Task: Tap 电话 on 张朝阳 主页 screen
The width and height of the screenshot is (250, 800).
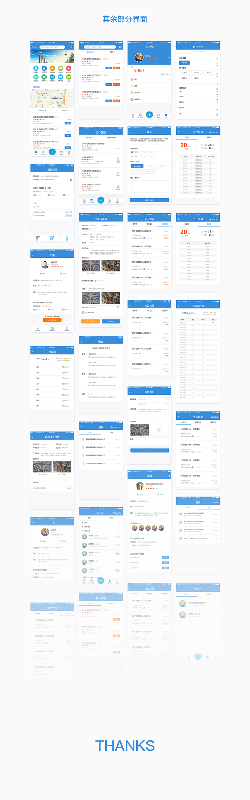Action: click(43, 273)
